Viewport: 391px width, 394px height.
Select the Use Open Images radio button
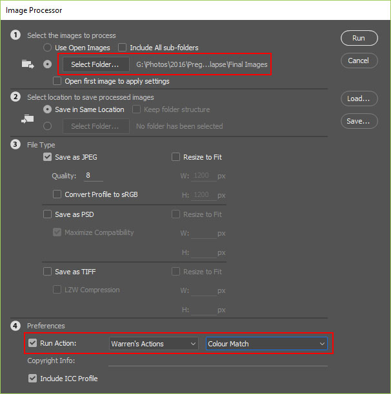tap(47, 48)
